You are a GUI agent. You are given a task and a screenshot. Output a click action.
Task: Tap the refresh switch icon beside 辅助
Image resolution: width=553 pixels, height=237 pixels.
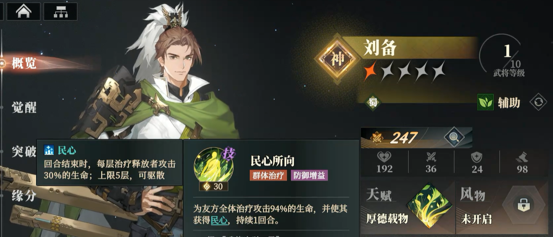[x=538, y=102]
